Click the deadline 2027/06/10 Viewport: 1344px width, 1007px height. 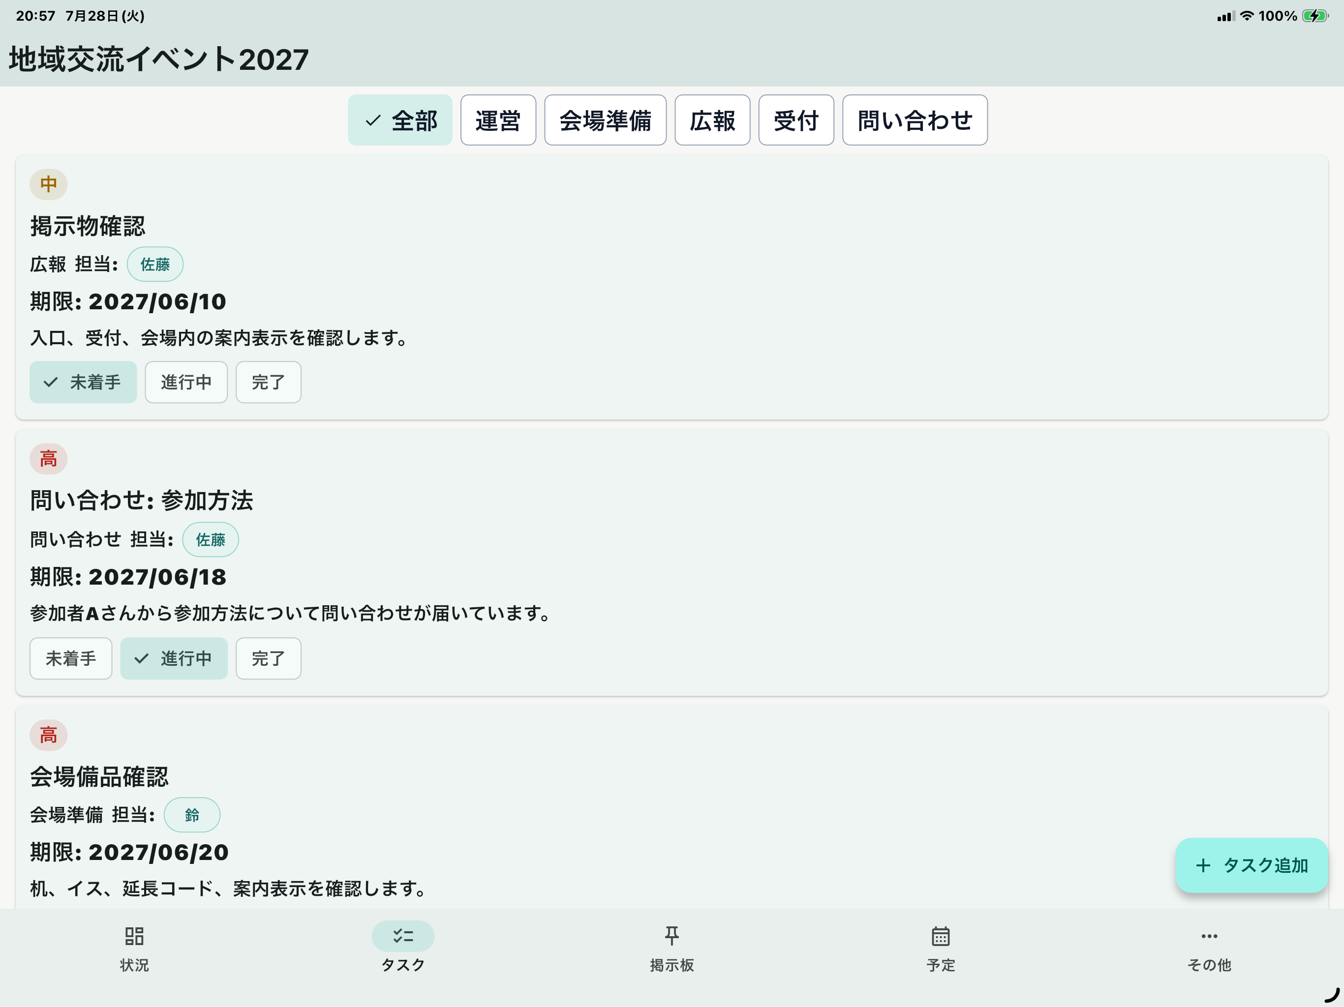pos(157,302)
